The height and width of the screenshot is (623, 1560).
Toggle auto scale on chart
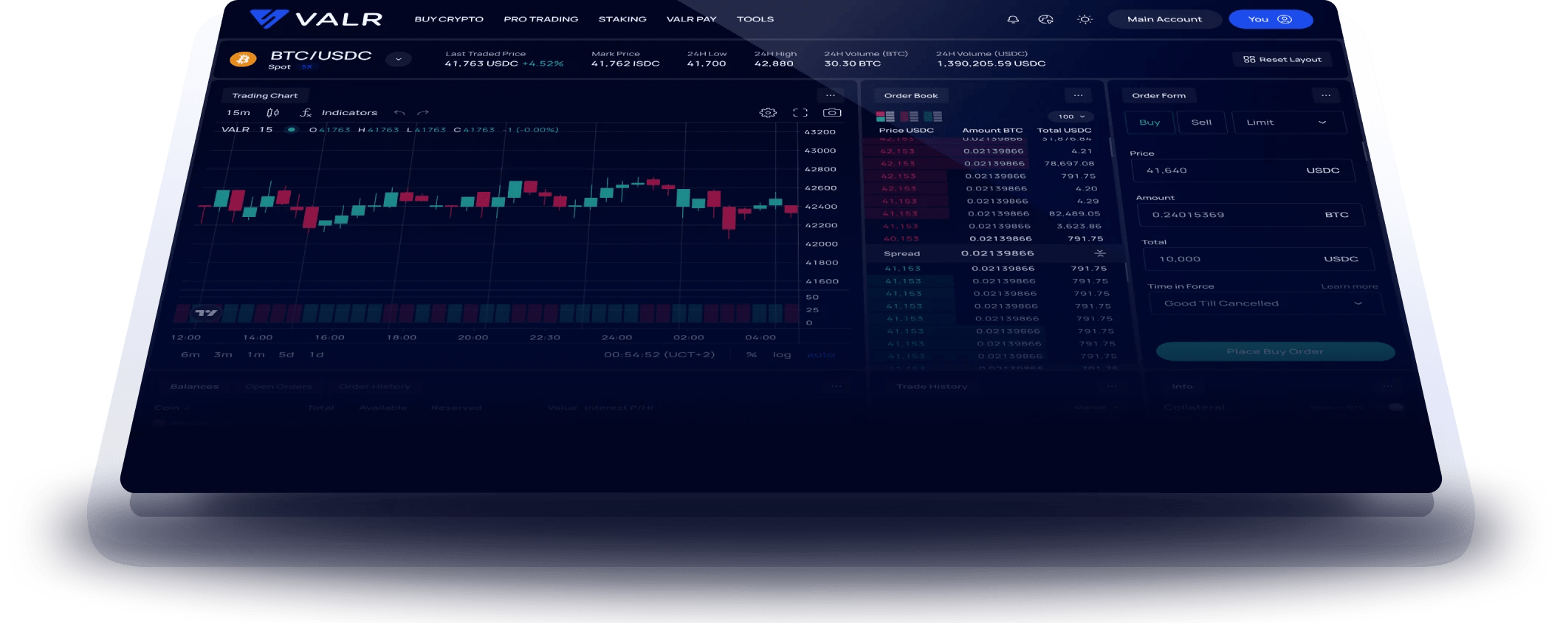(x=820, y=355)
